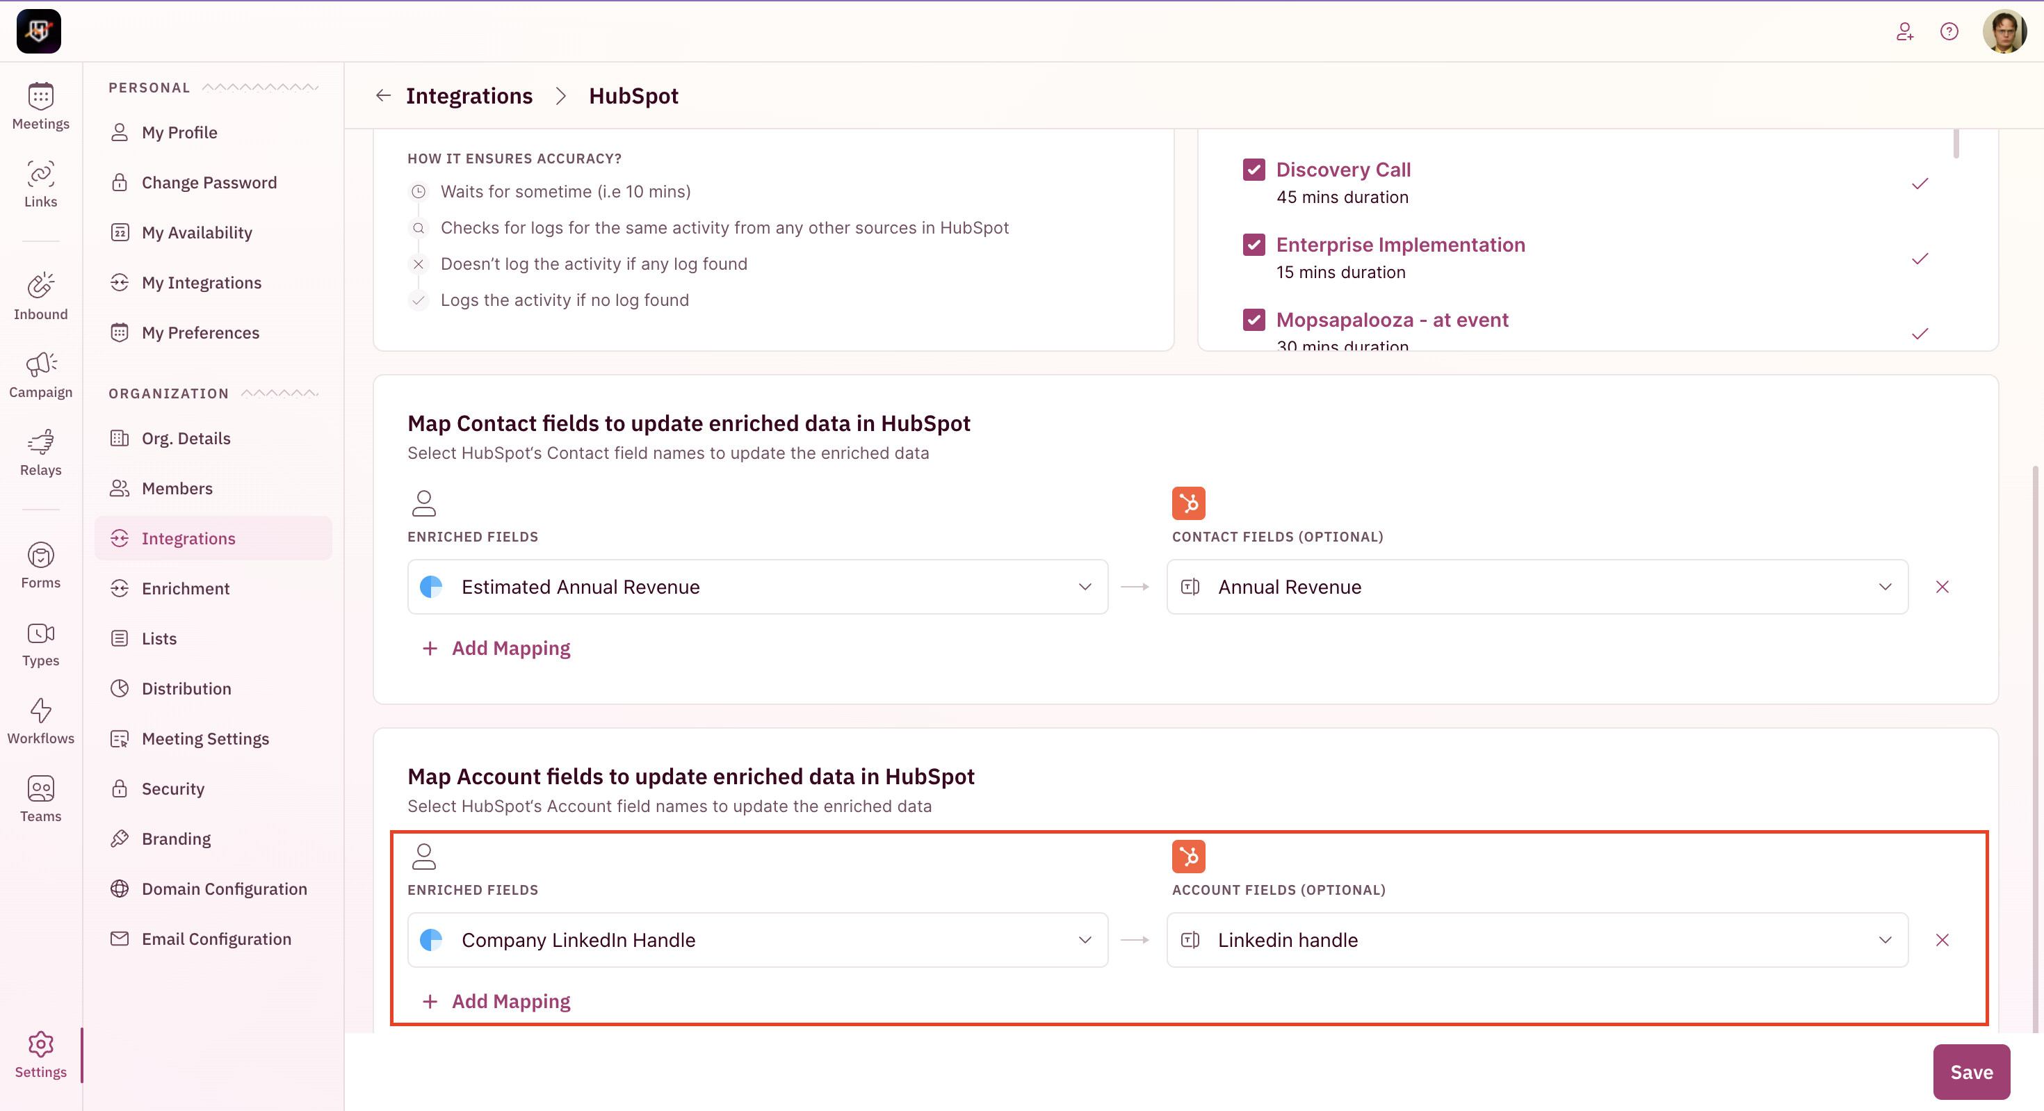Click the invite user icon in header

pyautogui.click(x=1904, y=32)
